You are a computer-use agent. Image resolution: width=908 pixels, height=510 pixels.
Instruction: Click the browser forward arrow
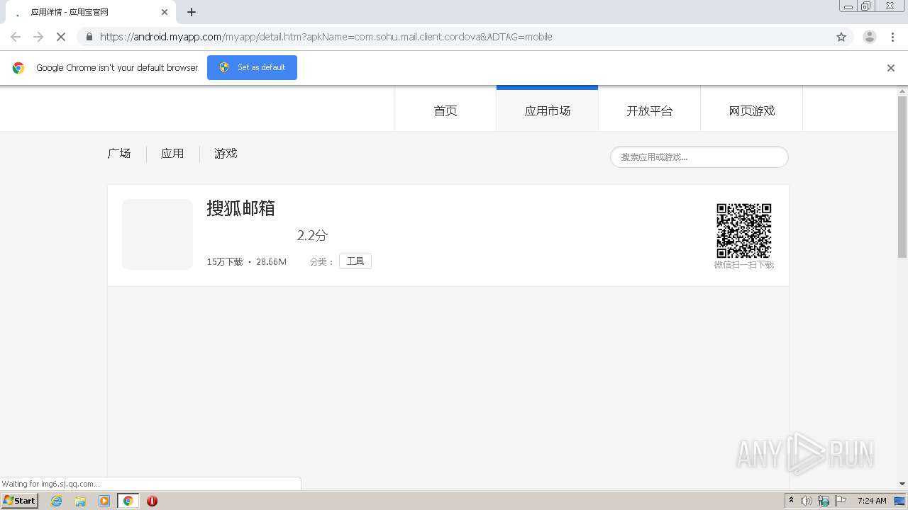coord(38,37)
